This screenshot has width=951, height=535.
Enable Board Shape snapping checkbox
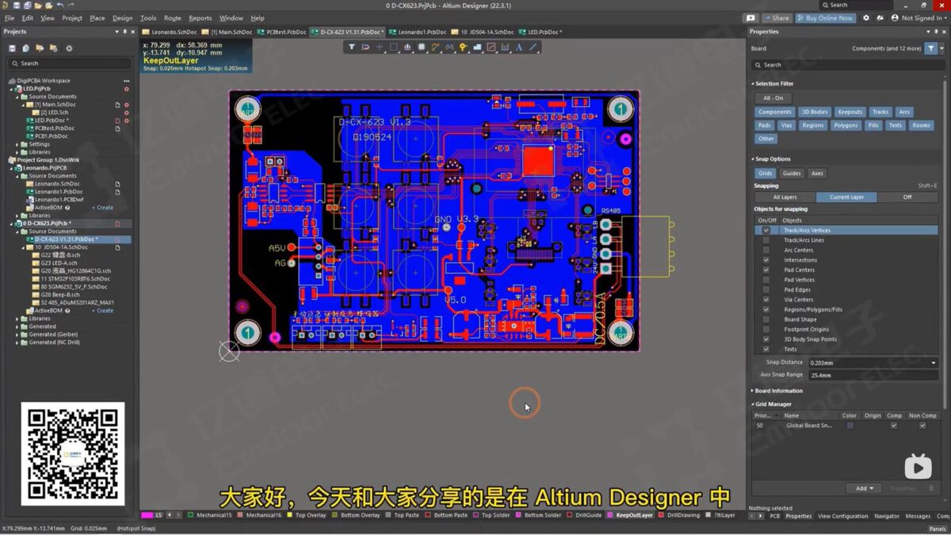(766, 319)
